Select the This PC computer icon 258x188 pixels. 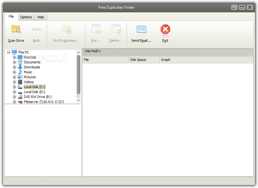(14, 52)
